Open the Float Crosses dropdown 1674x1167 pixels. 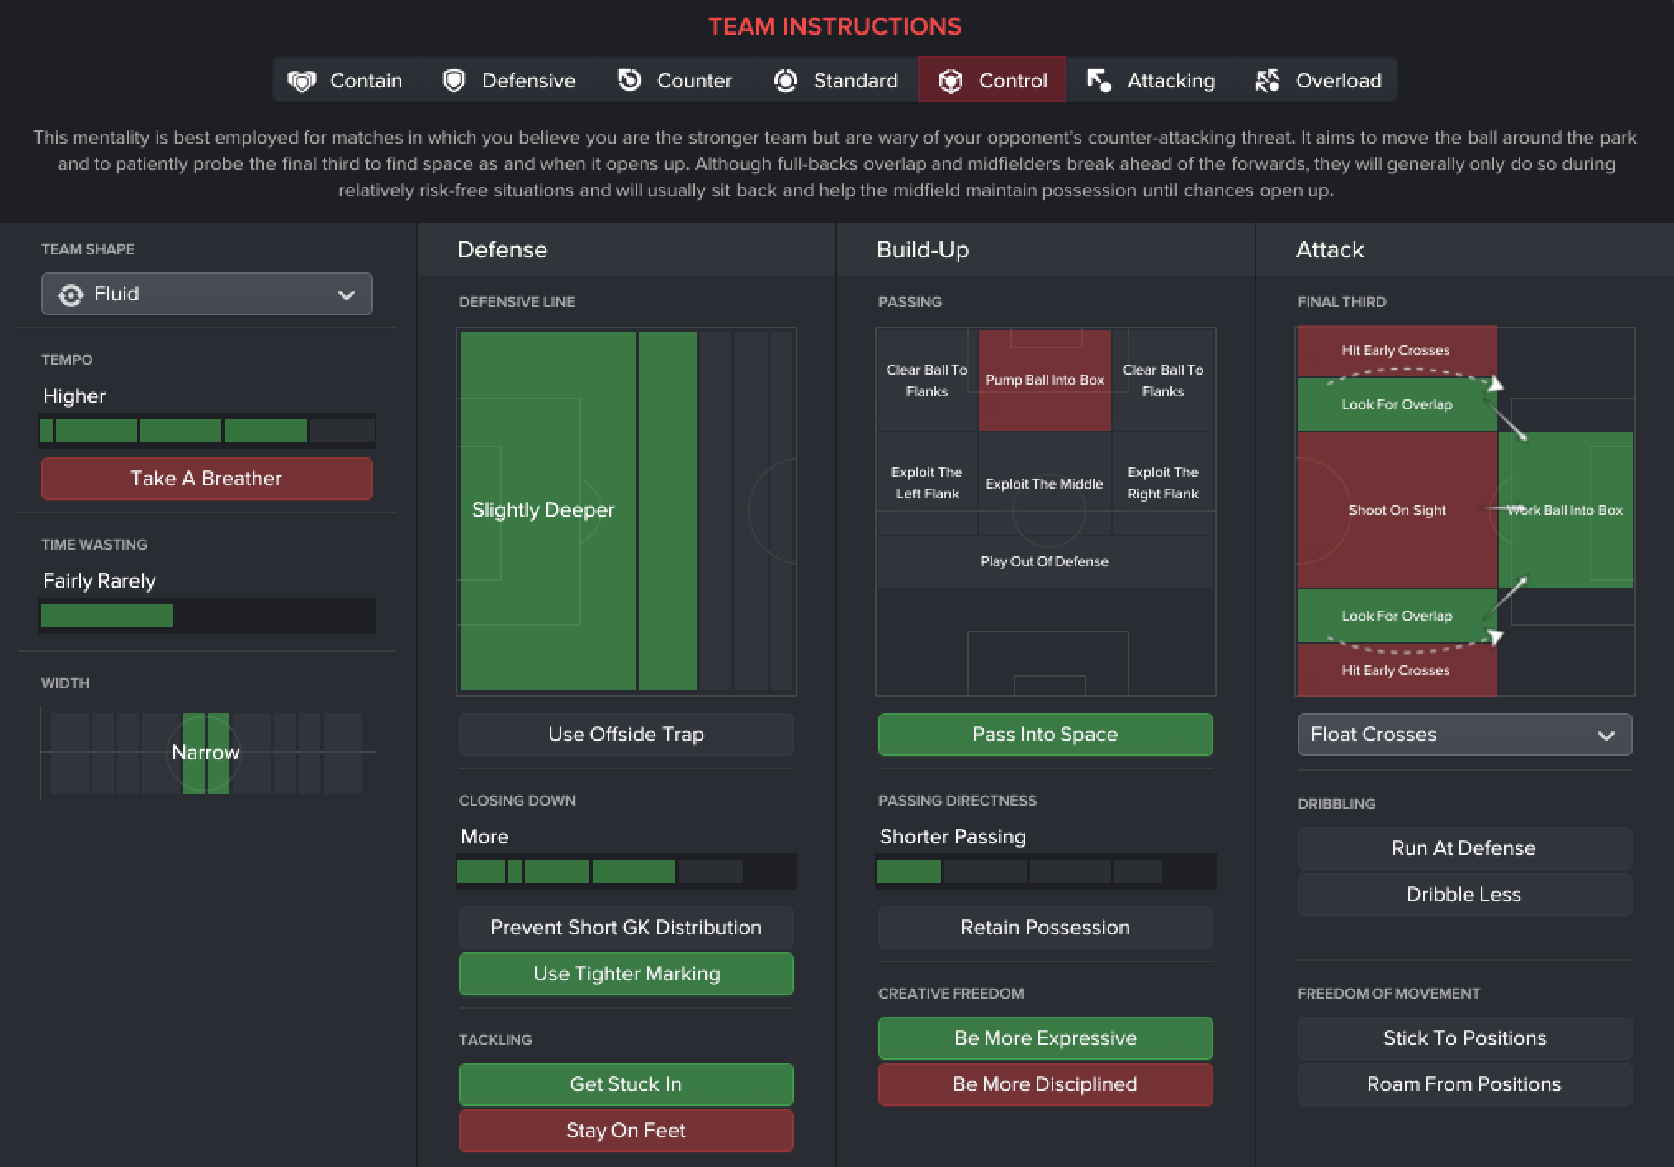(x=1464, y=735)
